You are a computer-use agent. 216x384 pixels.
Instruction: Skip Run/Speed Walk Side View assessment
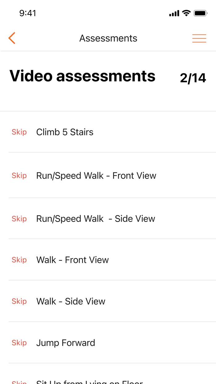pyautogui.click(x=19, y=219)
